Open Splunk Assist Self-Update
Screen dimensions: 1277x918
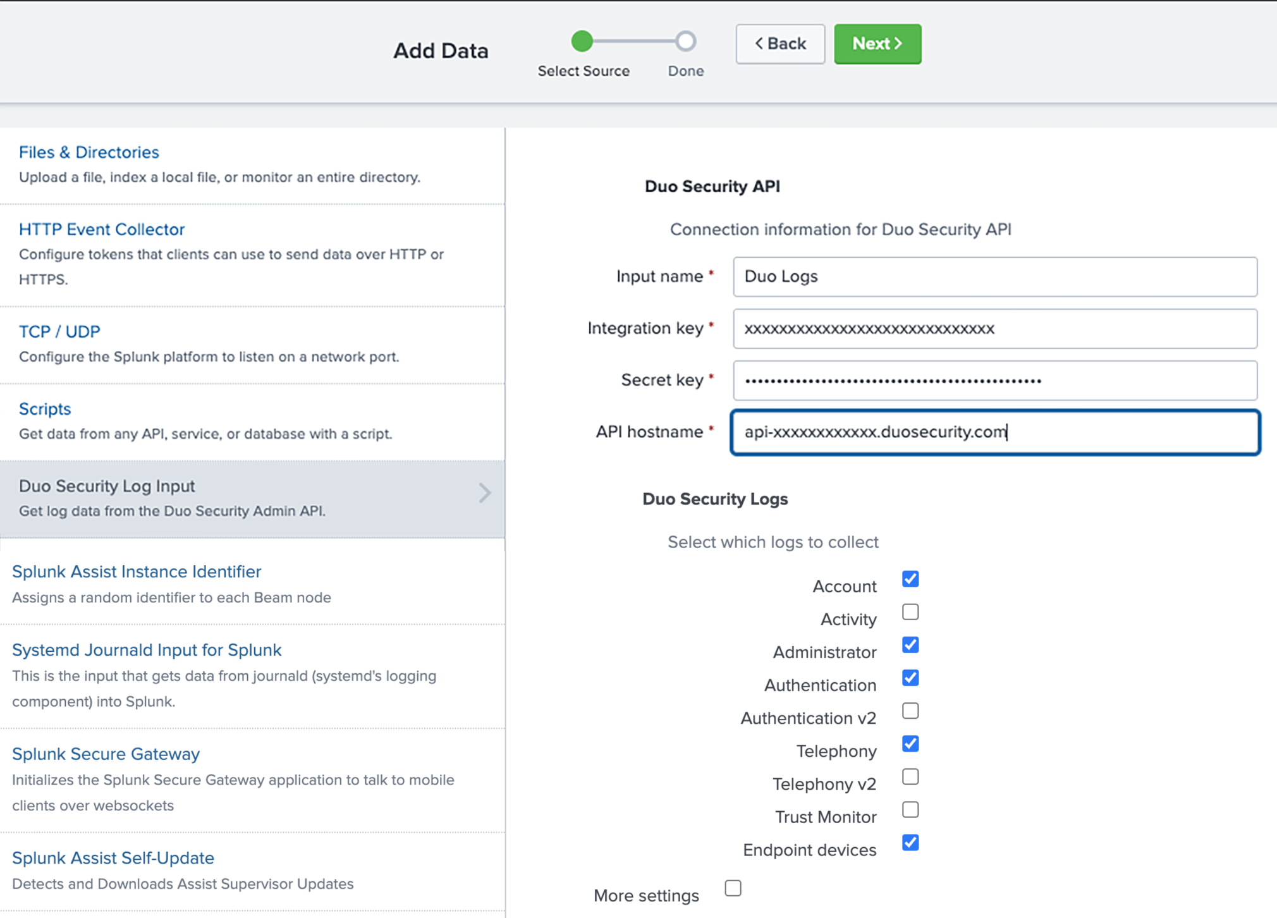(113, 857)
